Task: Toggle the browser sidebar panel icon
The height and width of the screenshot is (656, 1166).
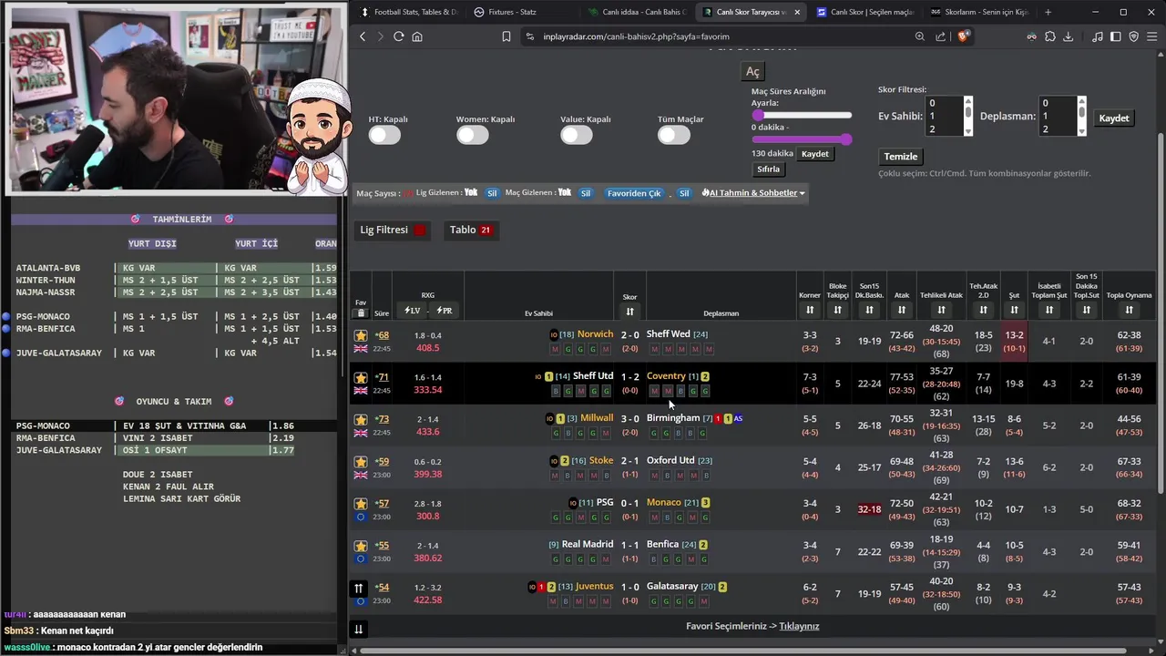Action: [x=1115, y=36]
